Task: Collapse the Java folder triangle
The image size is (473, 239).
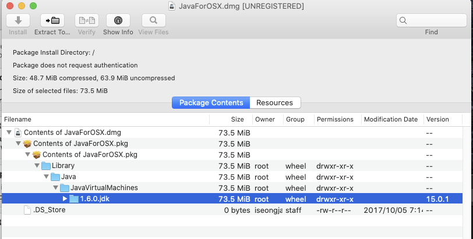Action: 46,177
